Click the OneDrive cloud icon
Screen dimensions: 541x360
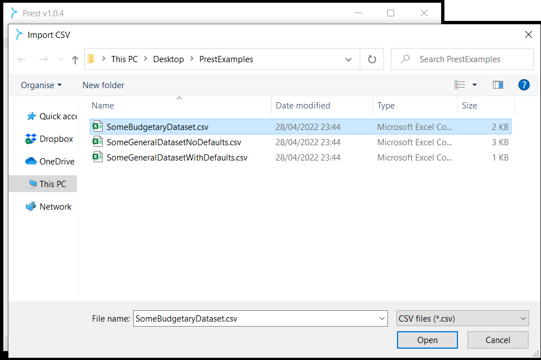coord(30,161)
